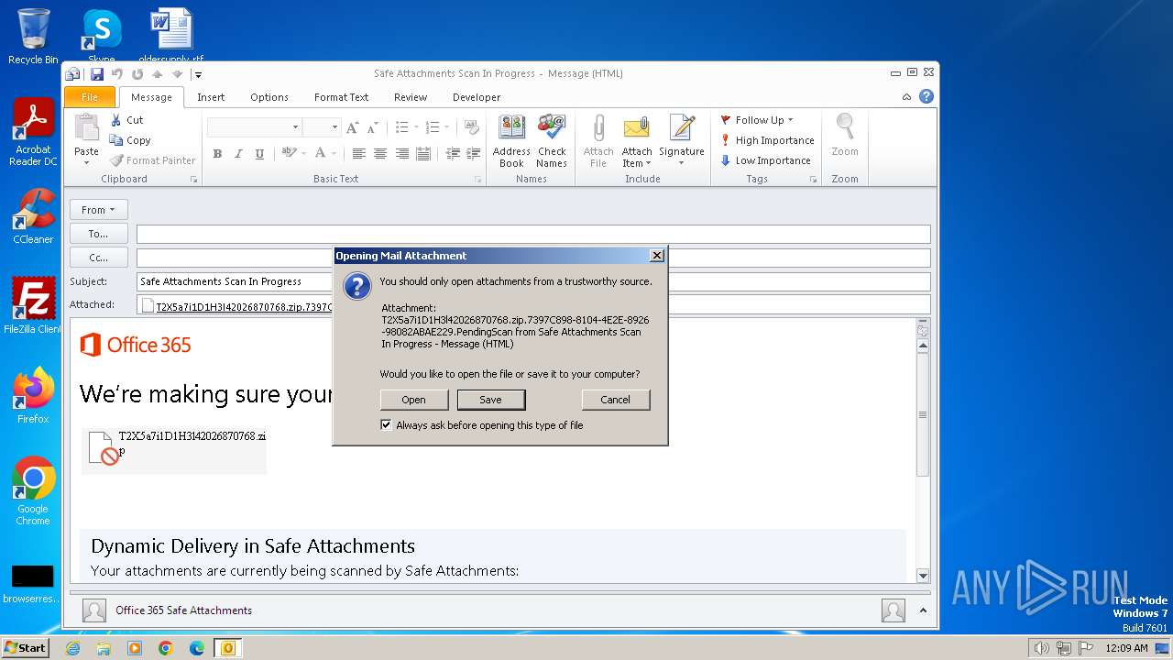Click the message body scroll down arrow
This screenshot has width=1173, height=660.
tap(923, 576)
